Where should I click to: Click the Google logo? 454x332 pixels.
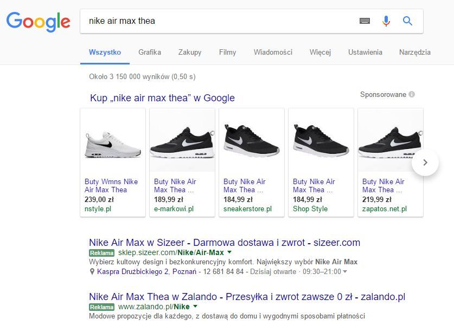coord(38,22)
